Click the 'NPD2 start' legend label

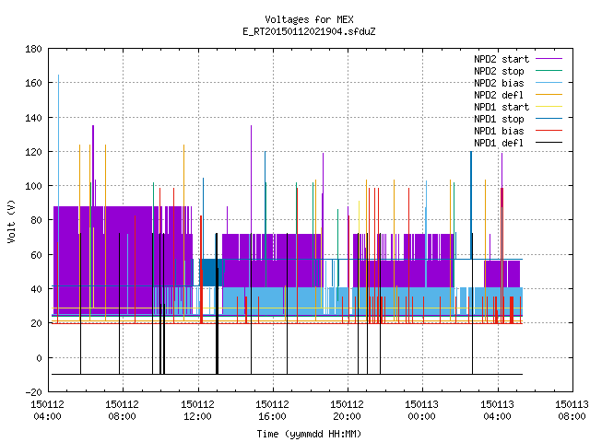pos(501,59)
